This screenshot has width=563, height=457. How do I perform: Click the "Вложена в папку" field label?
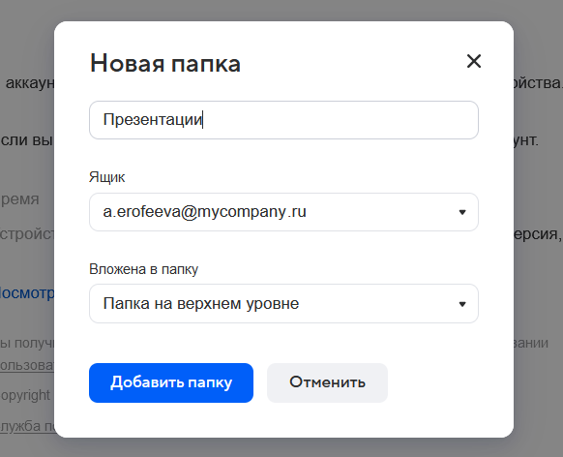143,269
